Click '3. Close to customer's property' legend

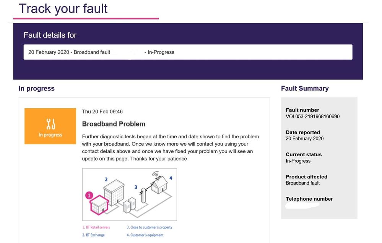coord(150,227)
